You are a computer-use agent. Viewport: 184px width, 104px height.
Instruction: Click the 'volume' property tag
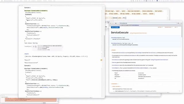tap(145, 14)
